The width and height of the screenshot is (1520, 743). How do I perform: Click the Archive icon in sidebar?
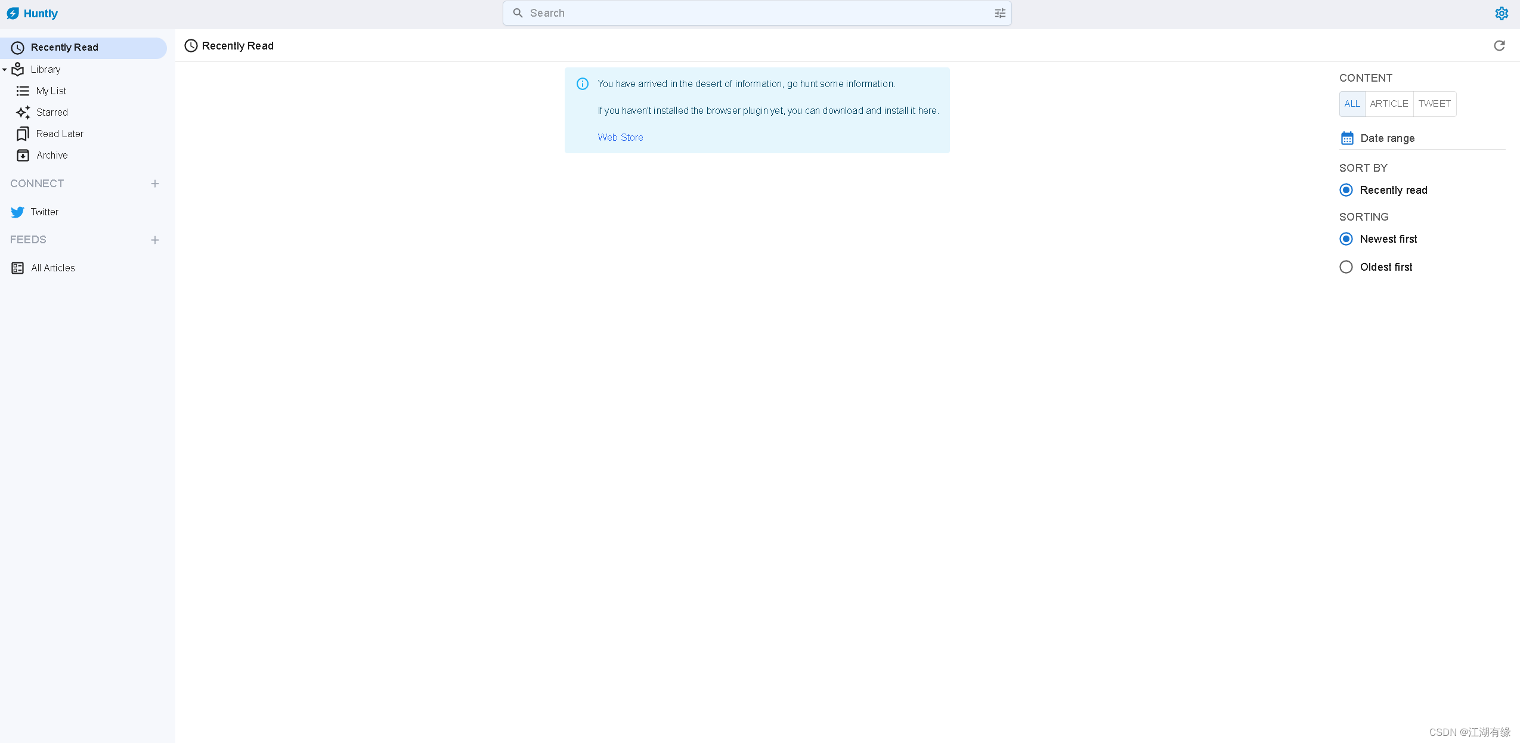tap(22, 155)
